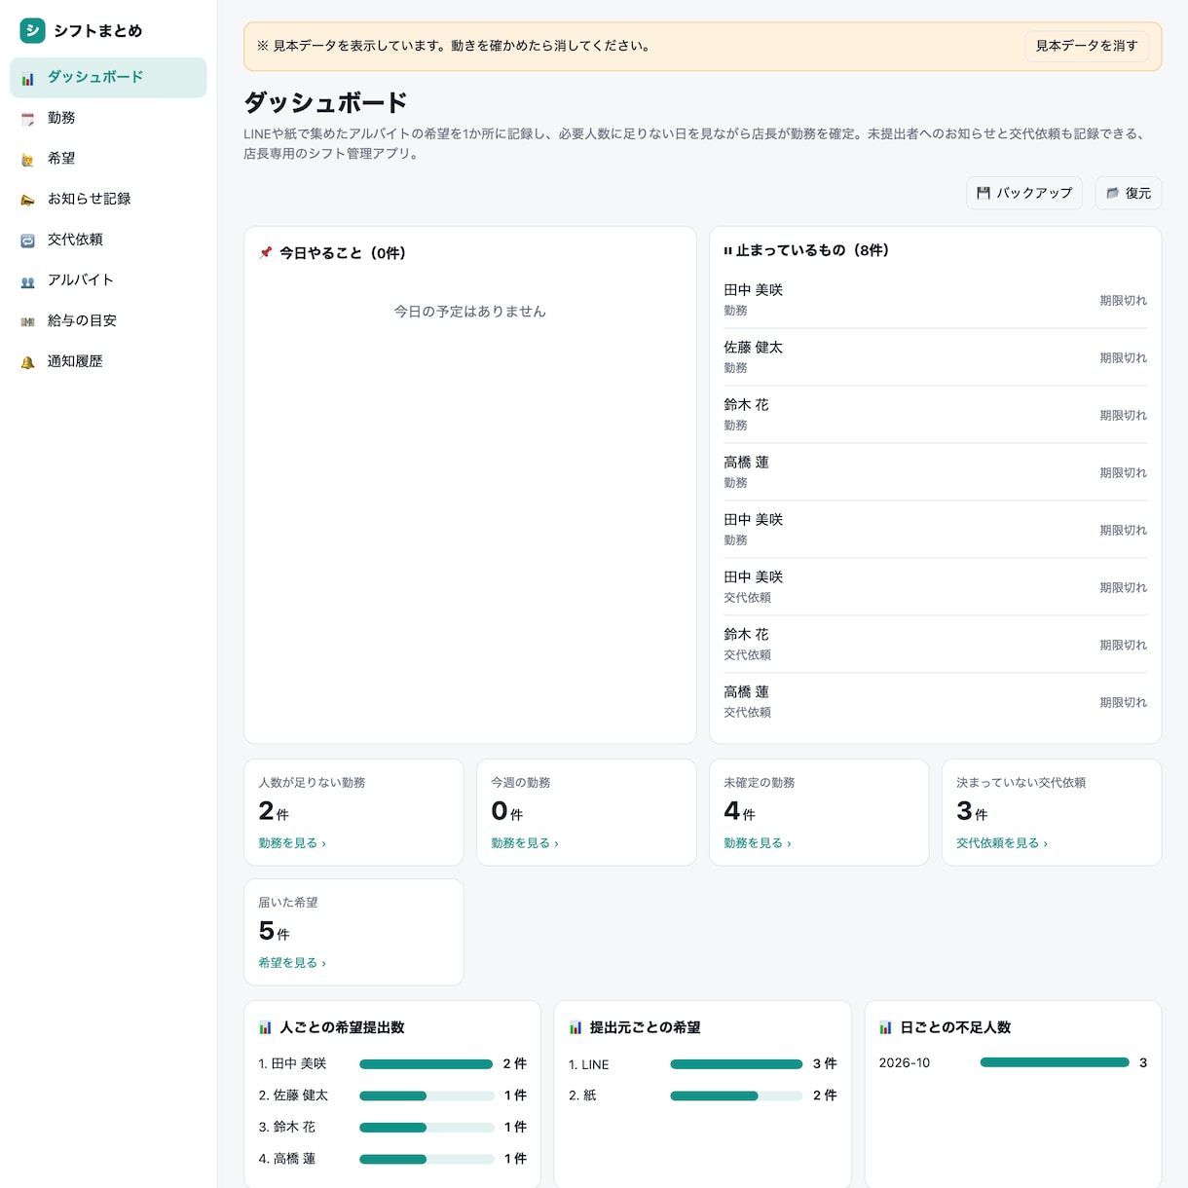Click the 勤務 calendar icon in sidebar
Viewport: 1188px width, 1188px height.
[28, 119]
